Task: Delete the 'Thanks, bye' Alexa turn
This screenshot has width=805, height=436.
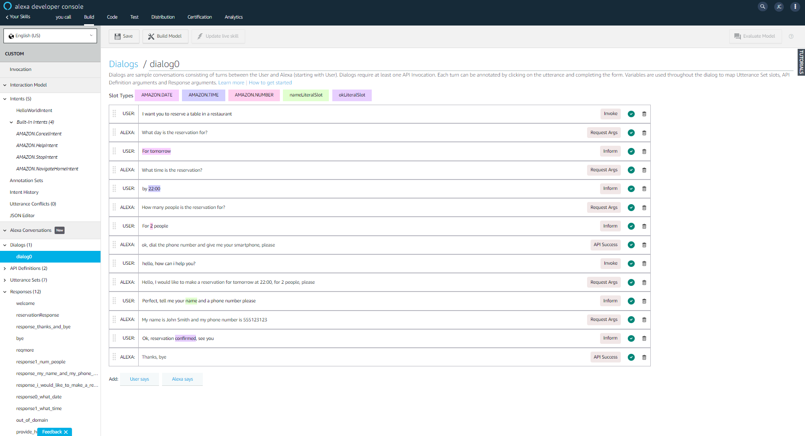Action: pos(644,357)
